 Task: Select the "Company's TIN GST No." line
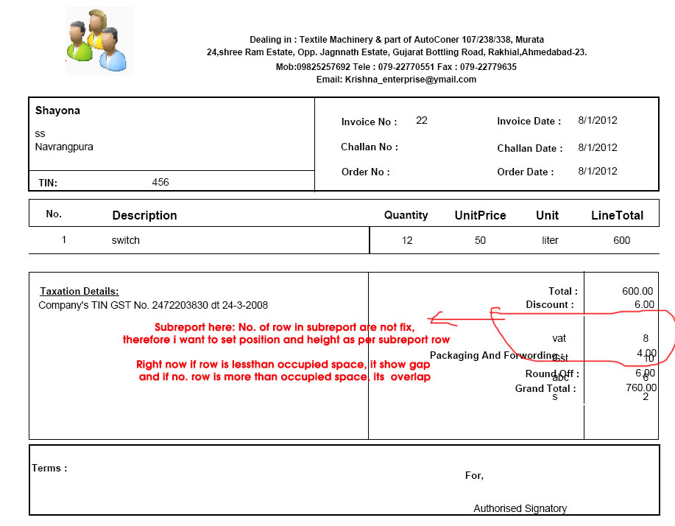coord(153,306)
